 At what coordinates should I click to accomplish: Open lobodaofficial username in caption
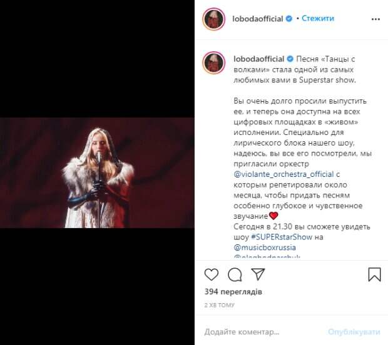pyautogui.click(x=259, y=59)
